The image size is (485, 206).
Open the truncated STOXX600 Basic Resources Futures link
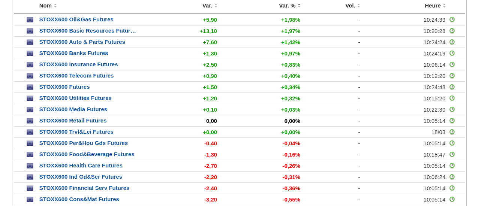[87, 31]
